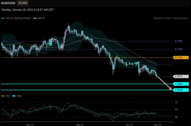Viewport: 191px width, 126px height.
Task: Select the 0.7673 current price tag
Action: pyautogui.click(x=181, y=76)
